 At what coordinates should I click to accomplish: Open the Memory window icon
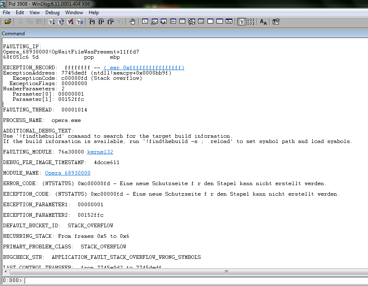pyautogui.click(x=182, y=21)
